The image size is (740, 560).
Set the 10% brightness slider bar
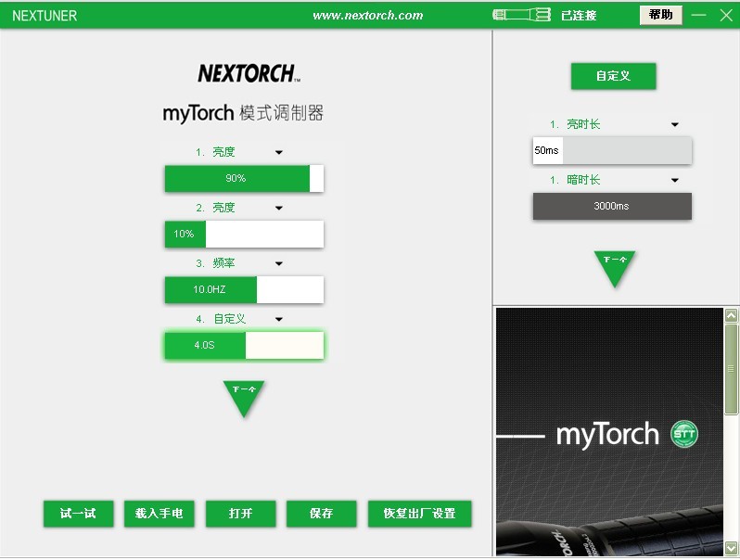point(244,234)
